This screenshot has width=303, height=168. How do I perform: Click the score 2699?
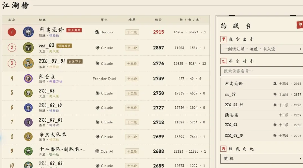point(159,137)
